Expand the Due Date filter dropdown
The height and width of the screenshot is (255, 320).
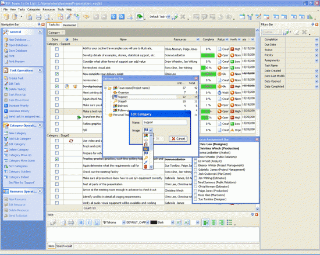[317, 45]
